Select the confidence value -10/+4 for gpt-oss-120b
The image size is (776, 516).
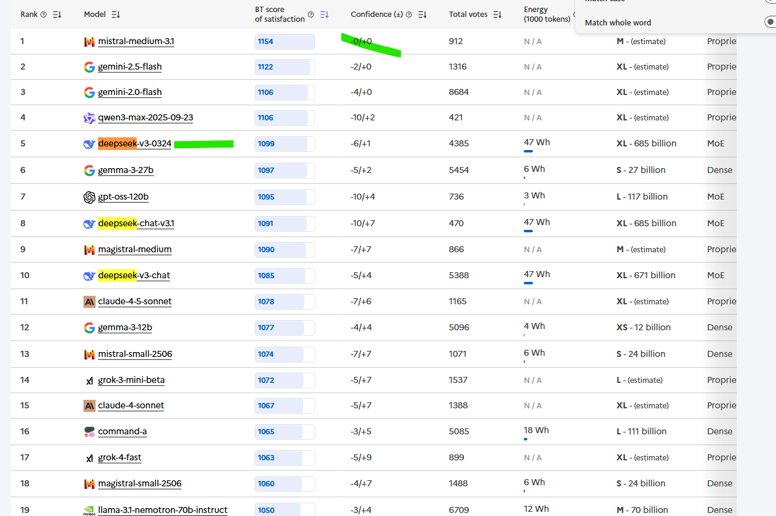coord(363,197)
